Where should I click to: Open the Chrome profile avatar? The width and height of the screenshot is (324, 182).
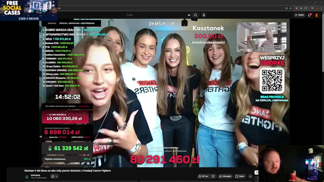tap(316, 8)
